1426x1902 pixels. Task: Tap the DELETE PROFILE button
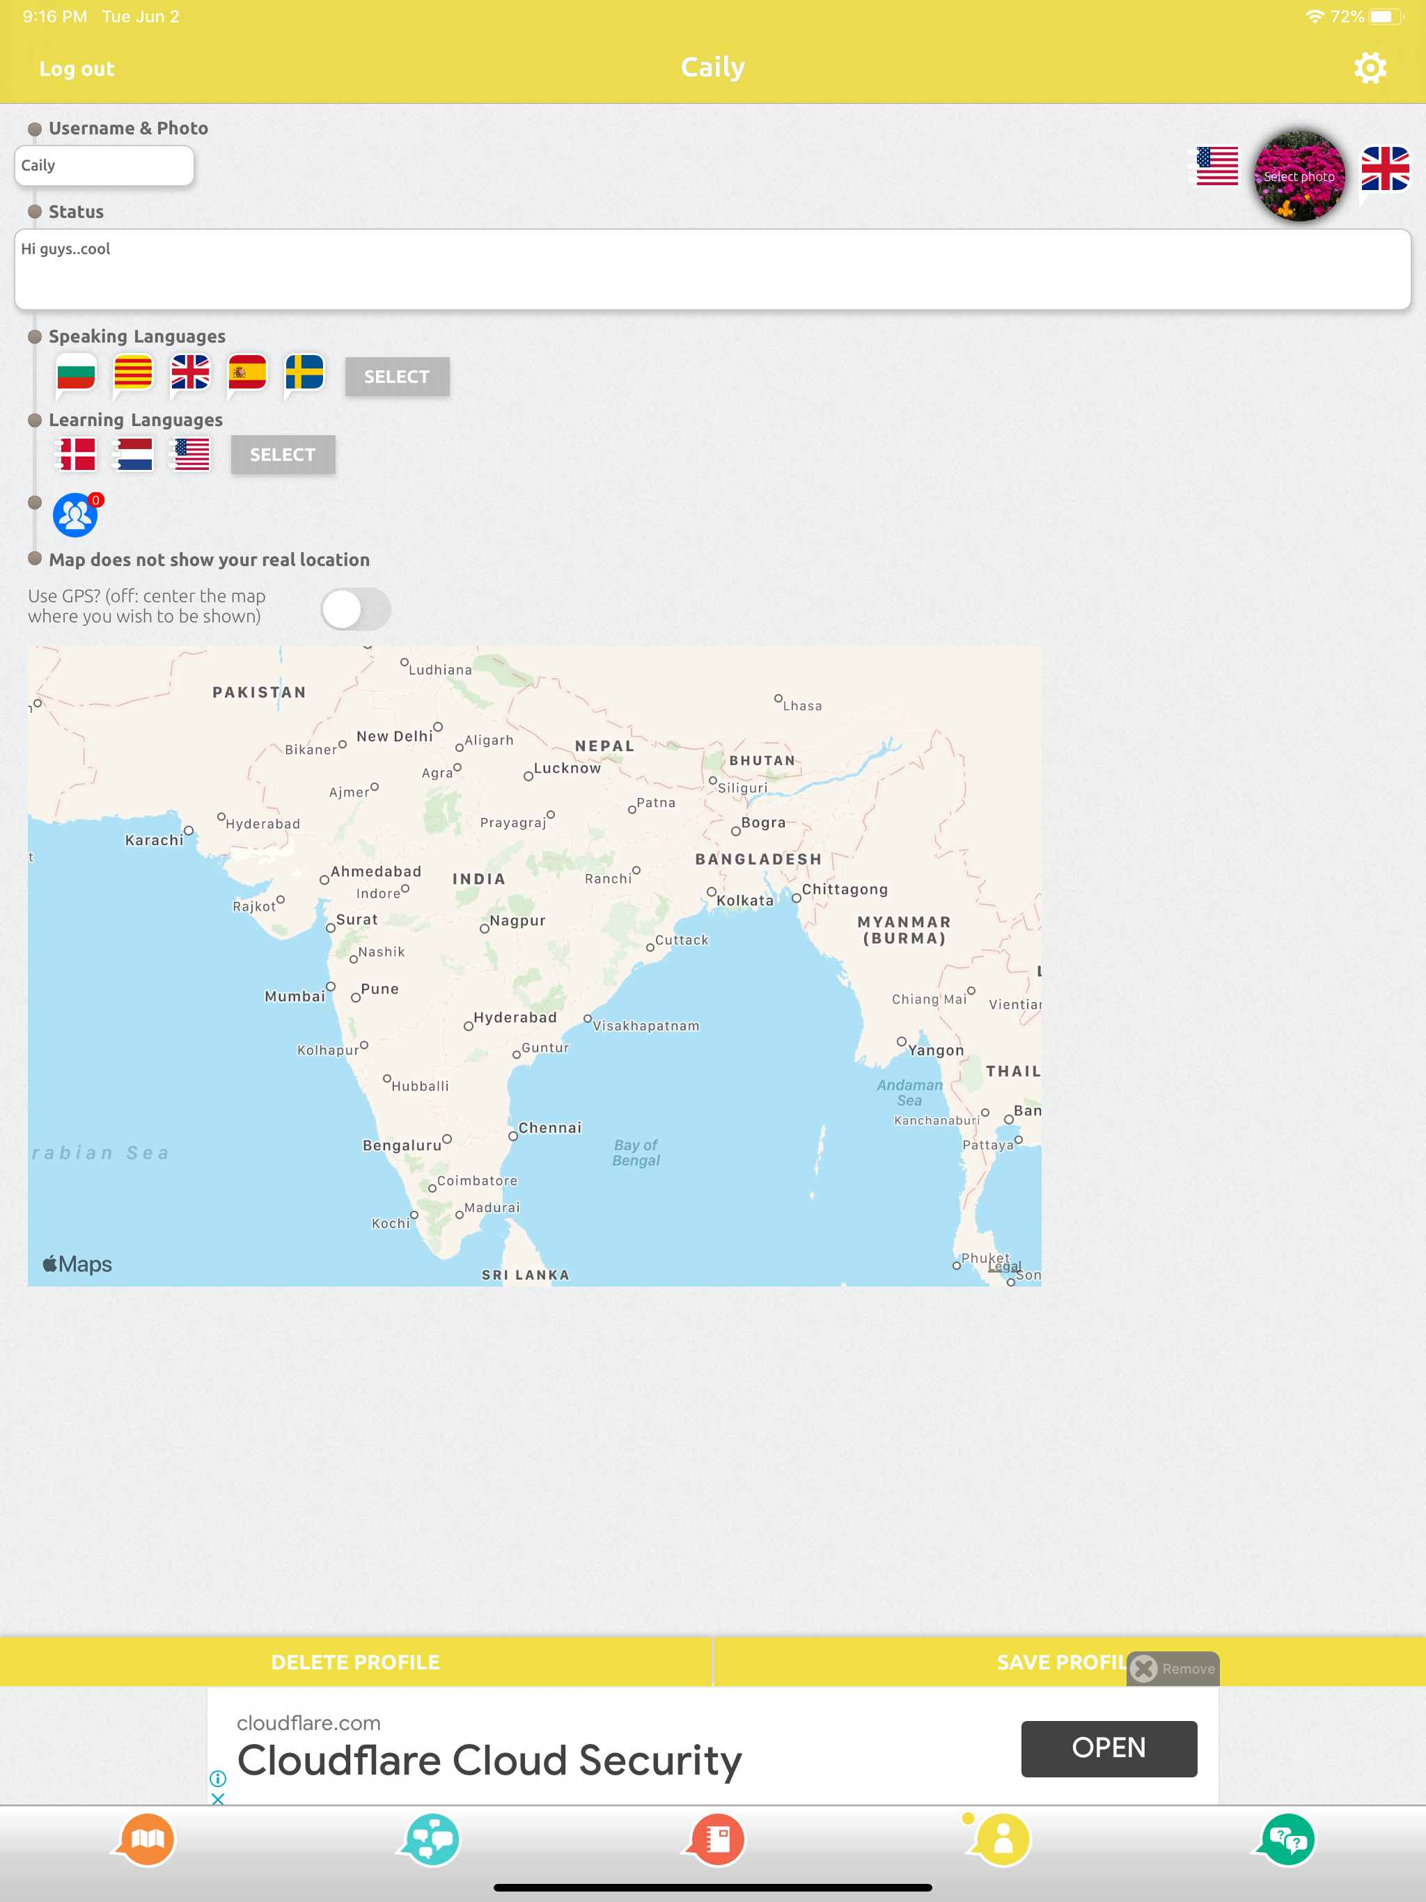click(355, 1662)
